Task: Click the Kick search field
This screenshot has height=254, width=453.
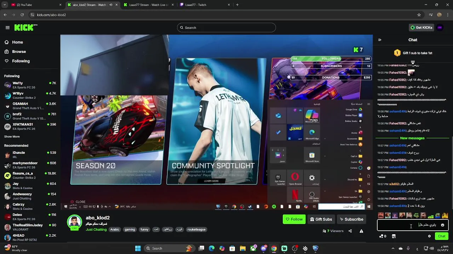Action: point(226,28)
